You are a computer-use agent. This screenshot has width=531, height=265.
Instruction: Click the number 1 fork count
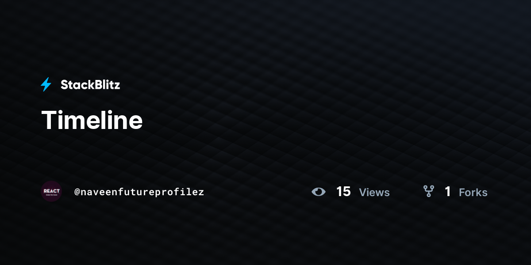(x=448, y=192)
